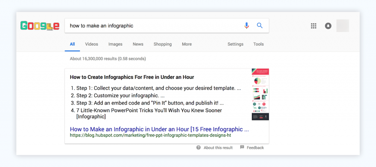376x167 pixels.
Task: Switch to the Images tab
Action: [115, 44]
